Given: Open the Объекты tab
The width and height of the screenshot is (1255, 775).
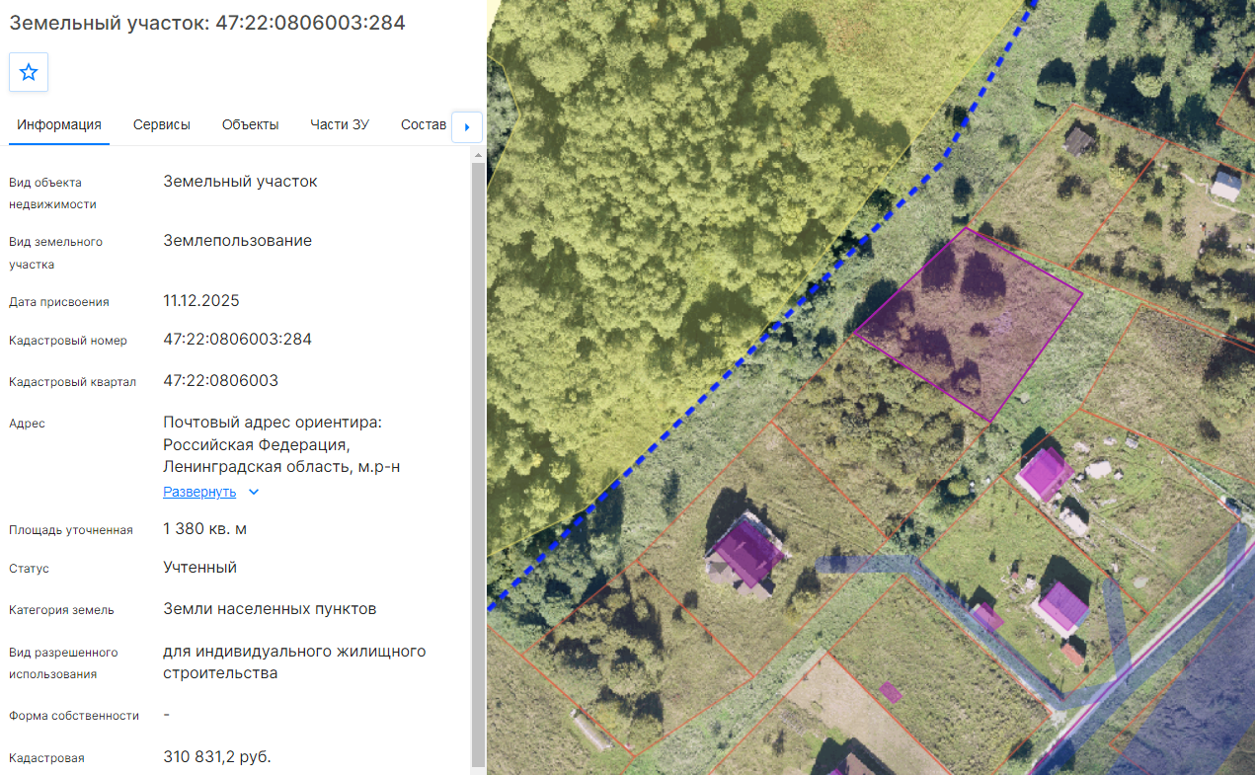Looking at the screenshot, I should [x=250, y=124].
